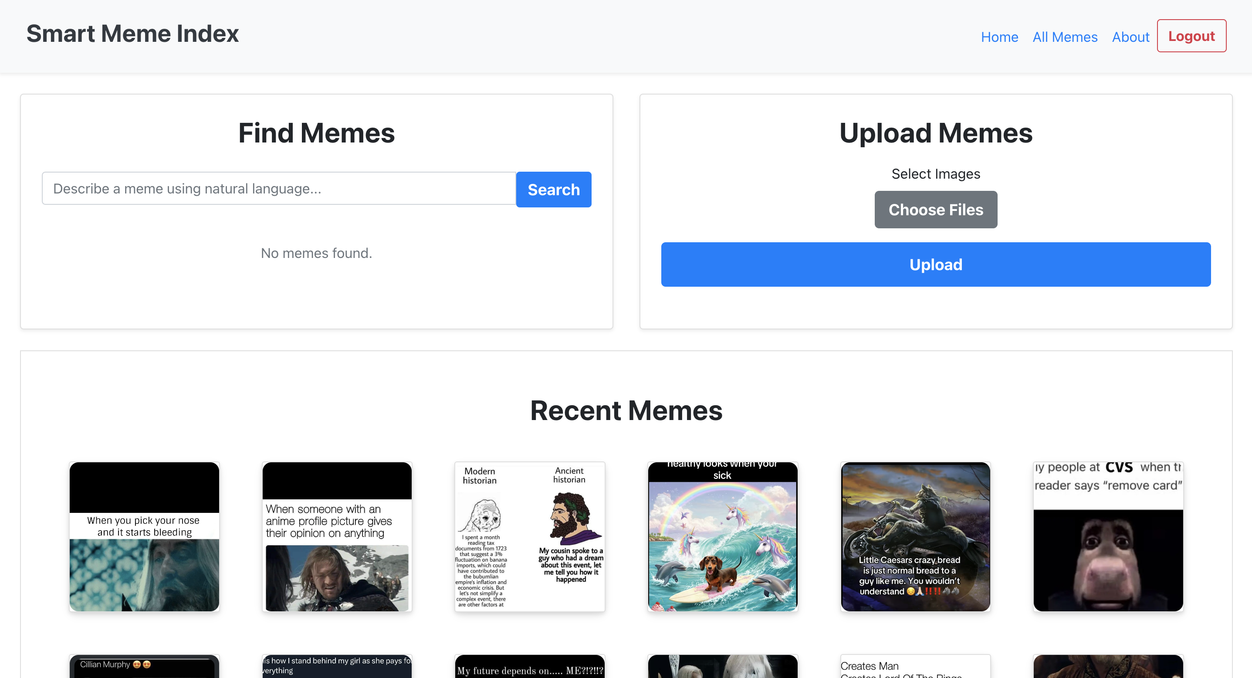Click the Logout button
Screen dimensions: 1252x678
click(x=1191, y=36)
